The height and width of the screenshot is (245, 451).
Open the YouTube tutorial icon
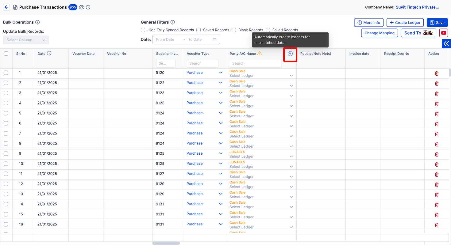pos(444,33)
